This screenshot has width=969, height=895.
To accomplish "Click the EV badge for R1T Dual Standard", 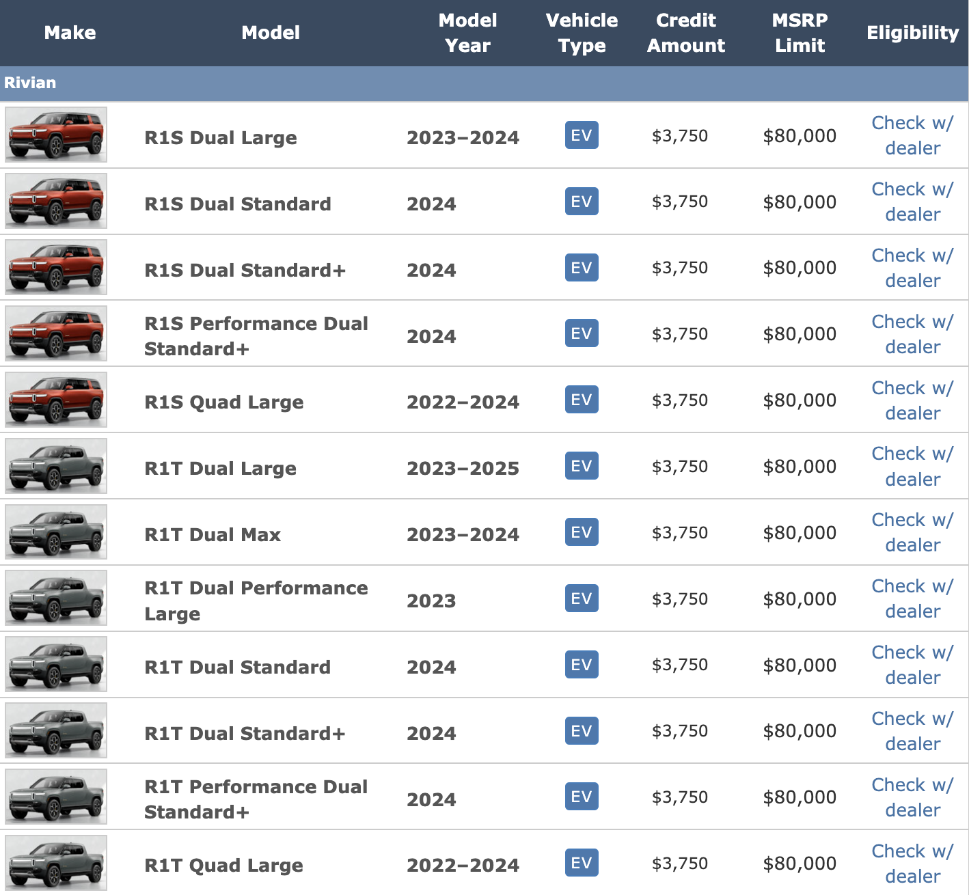I will (582, 665).
